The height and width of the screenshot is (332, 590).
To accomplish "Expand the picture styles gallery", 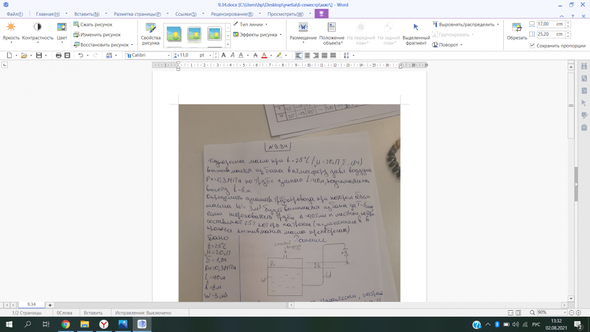I will [228, 44].
